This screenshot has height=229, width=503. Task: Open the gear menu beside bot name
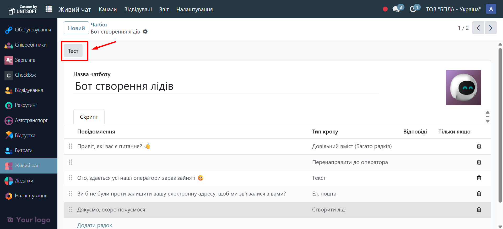pos(145,32)
